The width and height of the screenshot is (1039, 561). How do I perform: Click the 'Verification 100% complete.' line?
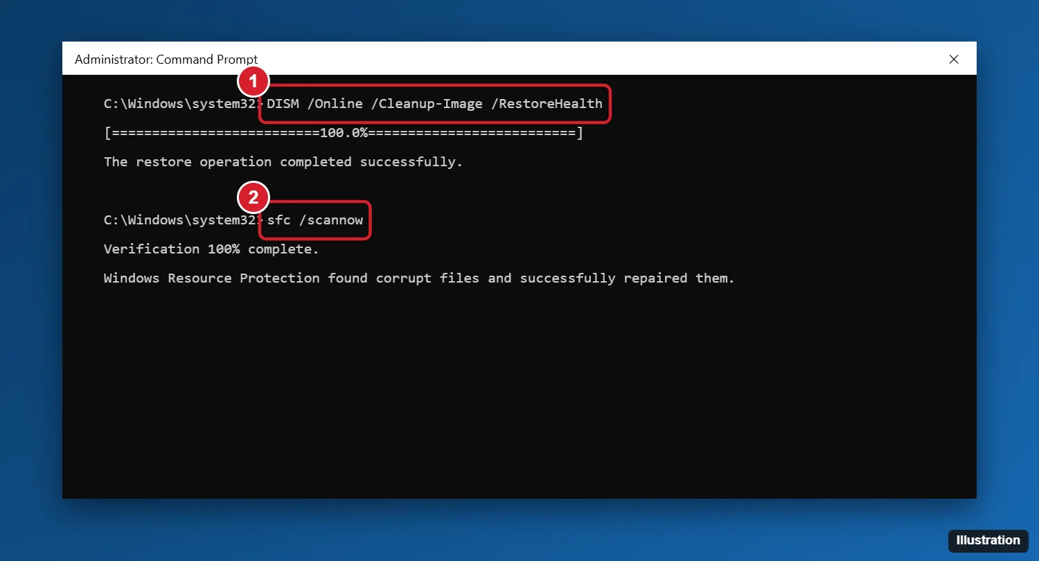click(x=211, y=249)
